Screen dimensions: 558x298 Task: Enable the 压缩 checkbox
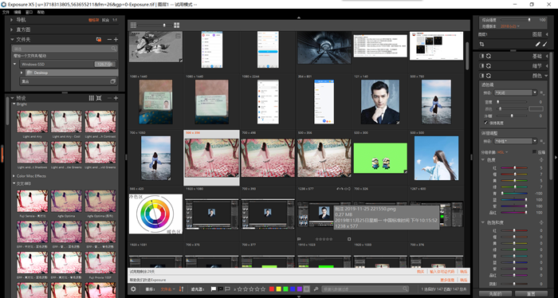[x=534, y=152]
